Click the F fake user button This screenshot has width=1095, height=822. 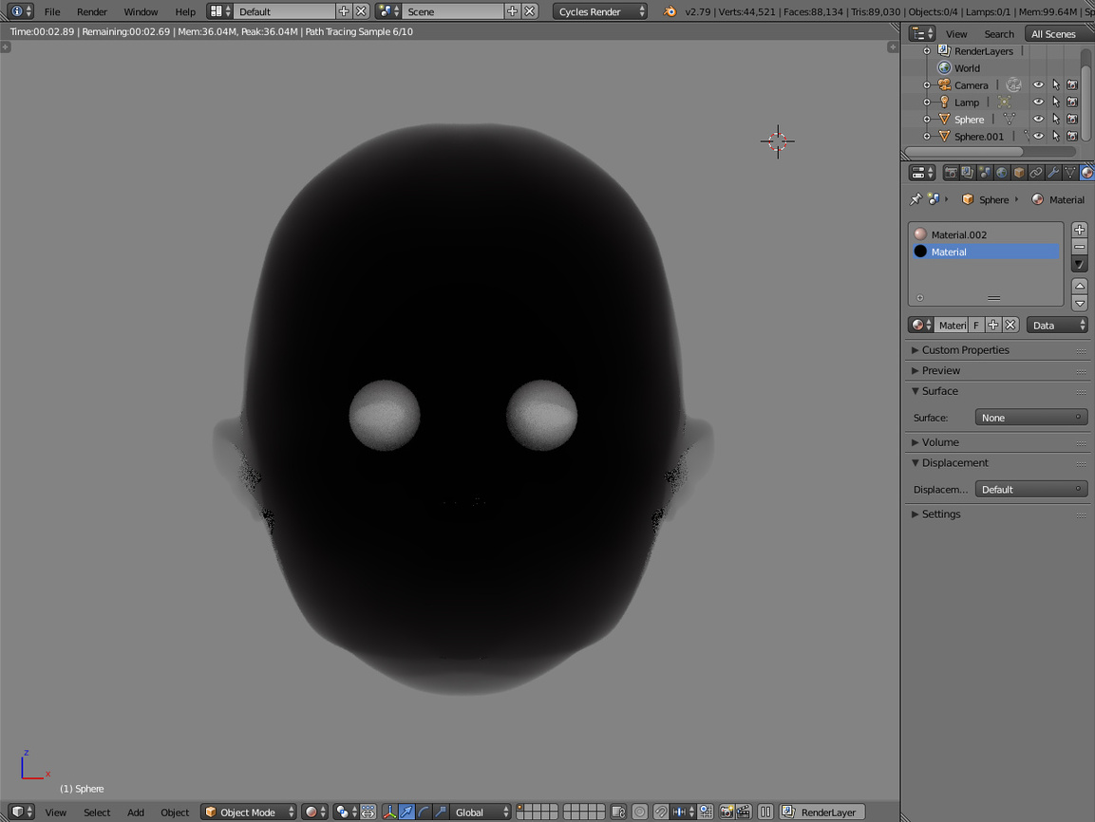pyautogui.click(x=975, y=325)
